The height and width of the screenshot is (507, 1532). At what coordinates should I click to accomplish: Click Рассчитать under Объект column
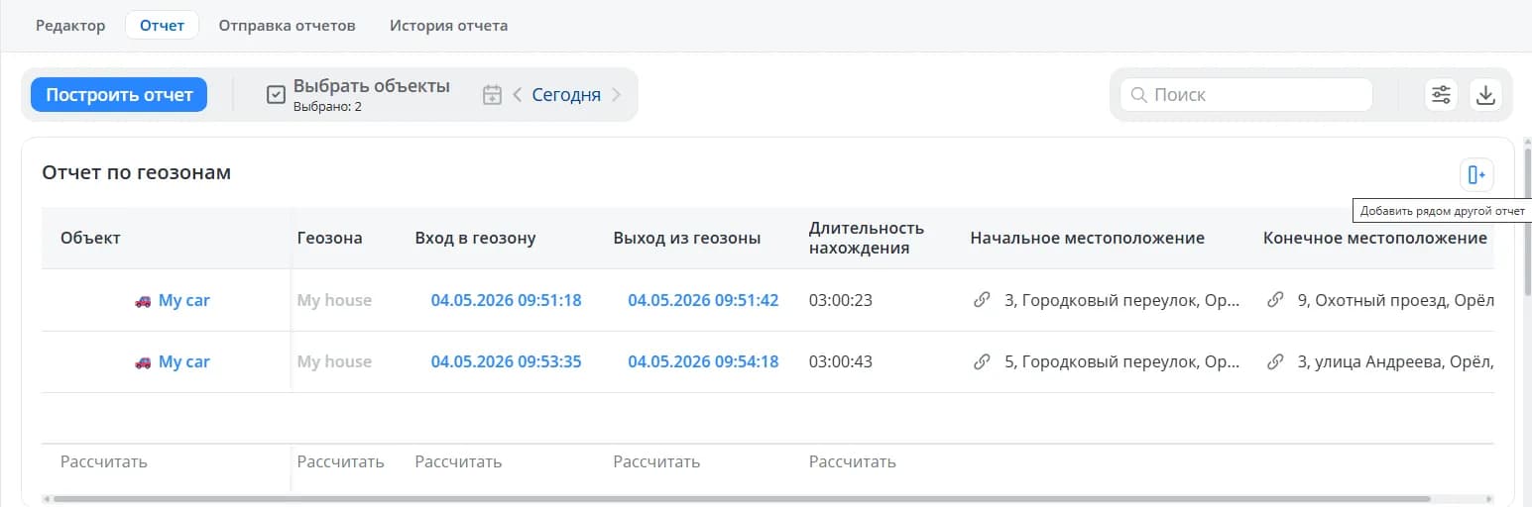pos(104,461)
